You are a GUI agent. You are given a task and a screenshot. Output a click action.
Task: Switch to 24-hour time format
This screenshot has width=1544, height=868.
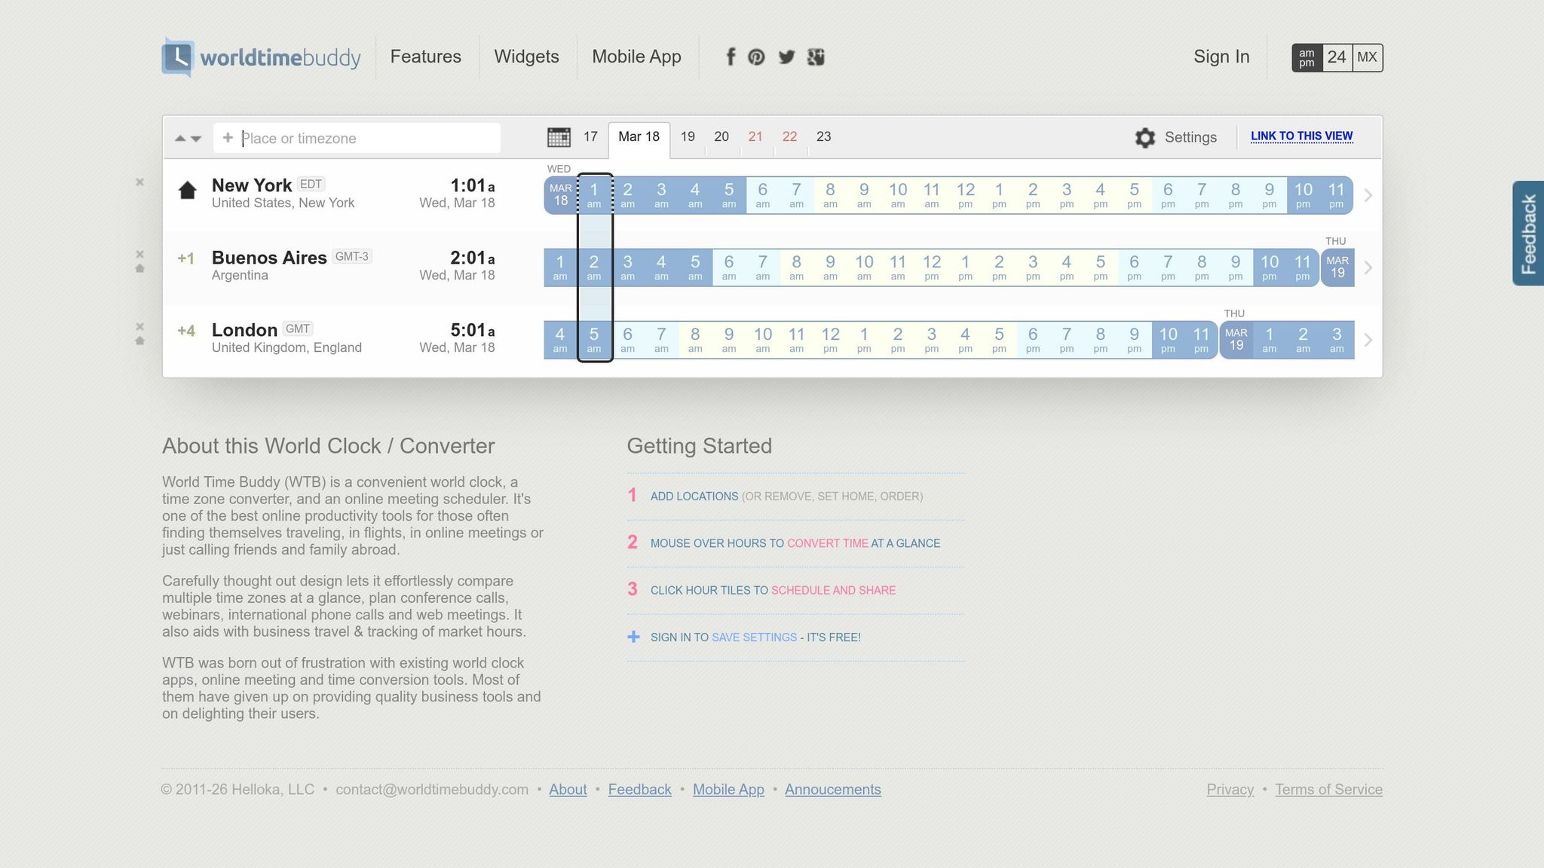point(1337,57)
